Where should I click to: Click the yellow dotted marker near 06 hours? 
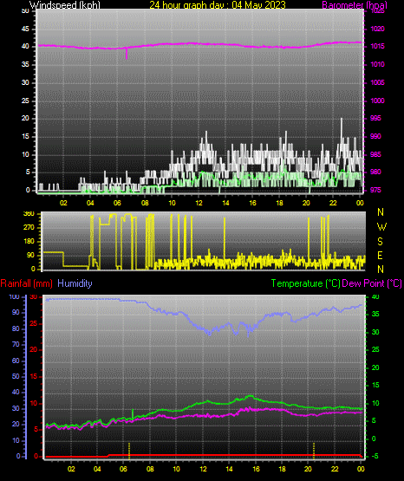tap(129, 451)
